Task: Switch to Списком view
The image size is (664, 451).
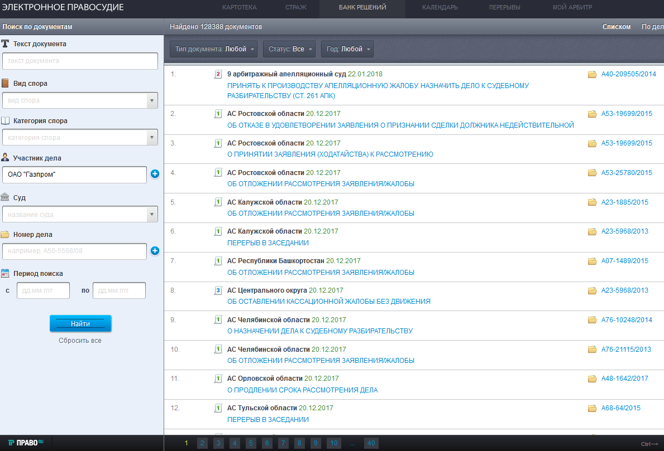Action: [x=616, y=27]
